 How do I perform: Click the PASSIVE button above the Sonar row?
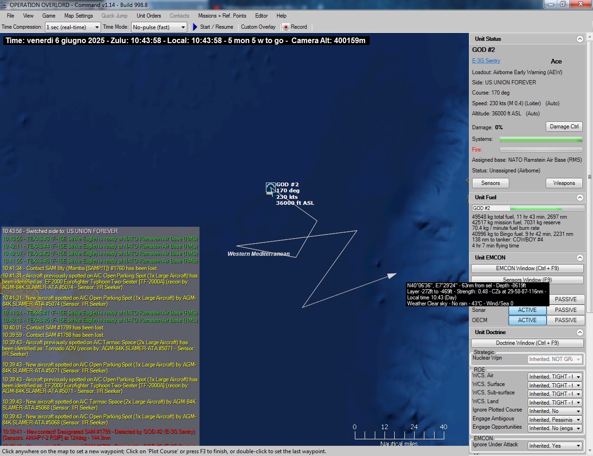click(x=566, y=299)
